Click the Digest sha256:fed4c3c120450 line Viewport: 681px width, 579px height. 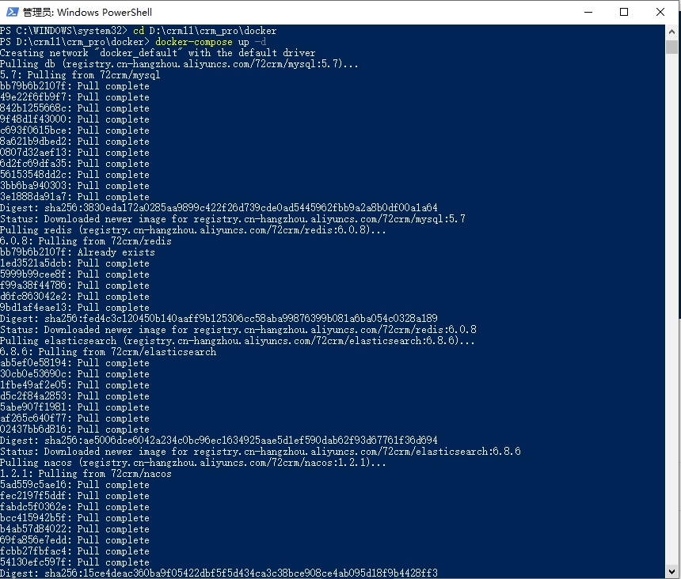click(x=219, y=319)
